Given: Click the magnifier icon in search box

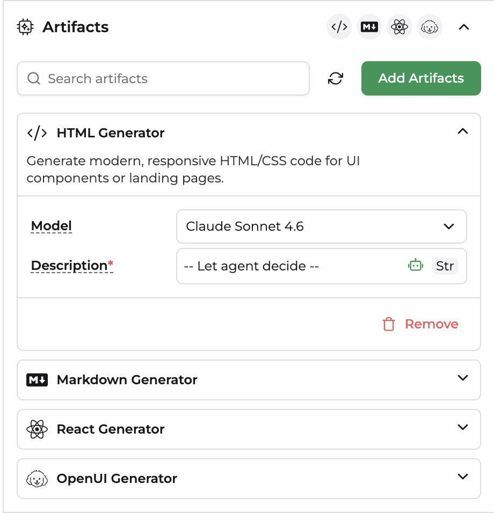Looking at the screenshot, I should (34, 78).
